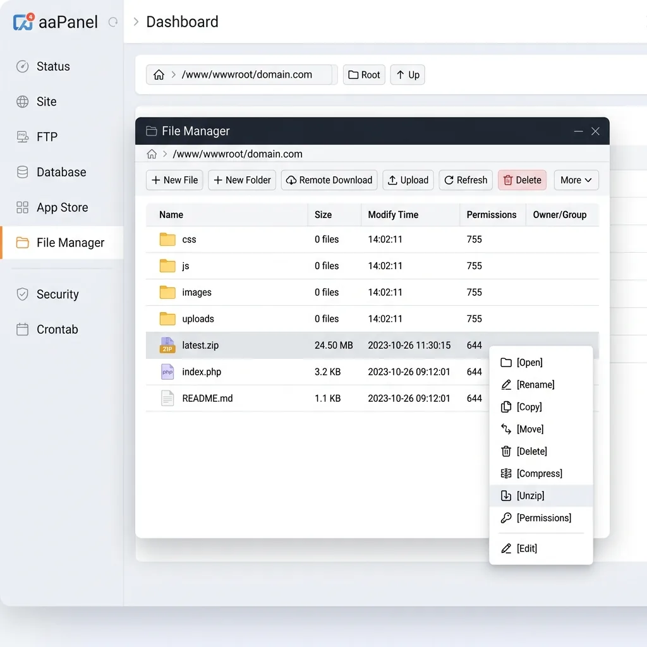This screenshot has height=647, width=647.
Task: Minimize the File Manager window
Action: tap(579, 131)
